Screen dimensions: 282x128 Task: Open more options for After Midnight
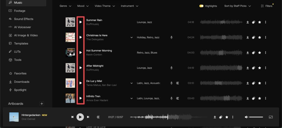(x=265, y=68)
